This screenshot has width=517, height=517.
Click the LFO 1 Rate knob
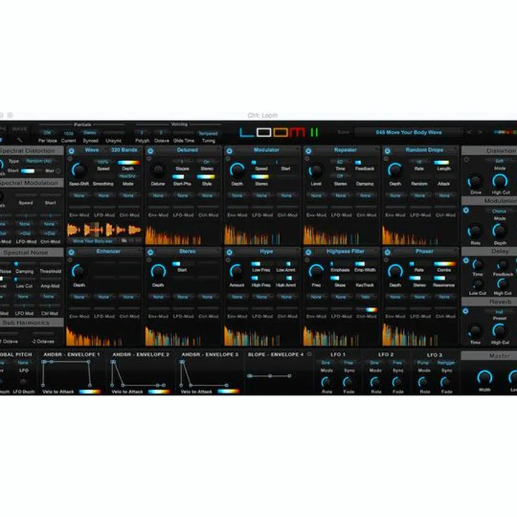[x=327, y=383]
